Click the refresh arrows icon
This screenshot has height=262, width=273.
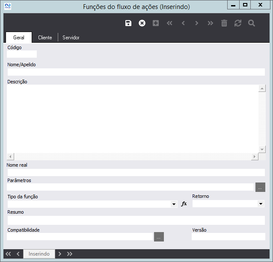237,23
